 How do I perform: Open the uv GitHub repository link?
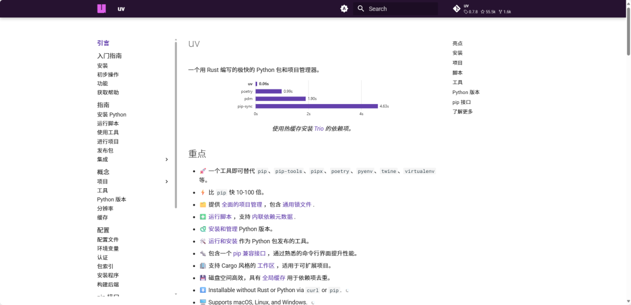click(482, 9)
